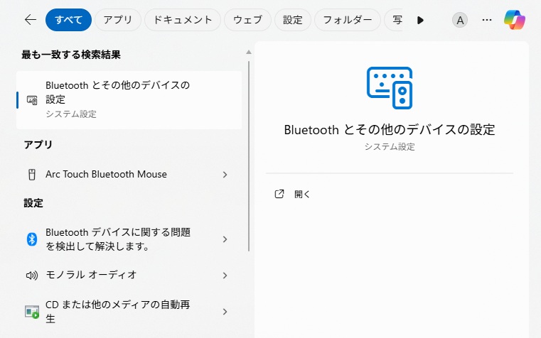This screenshot has width=541, height=338.
Task: Switch to the フォルダー filter tab
Action: click(x=348, y=20)
